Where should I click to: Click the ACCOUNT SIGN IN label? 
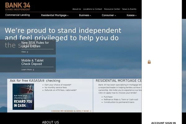163,123
